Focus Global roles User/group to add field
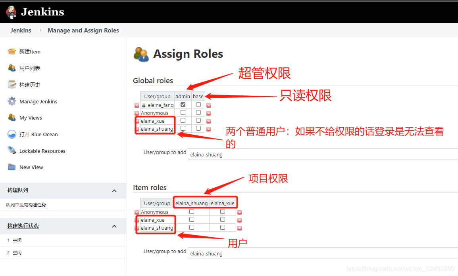458x276 pixels. pyautogui.click(x=323, y=154)
